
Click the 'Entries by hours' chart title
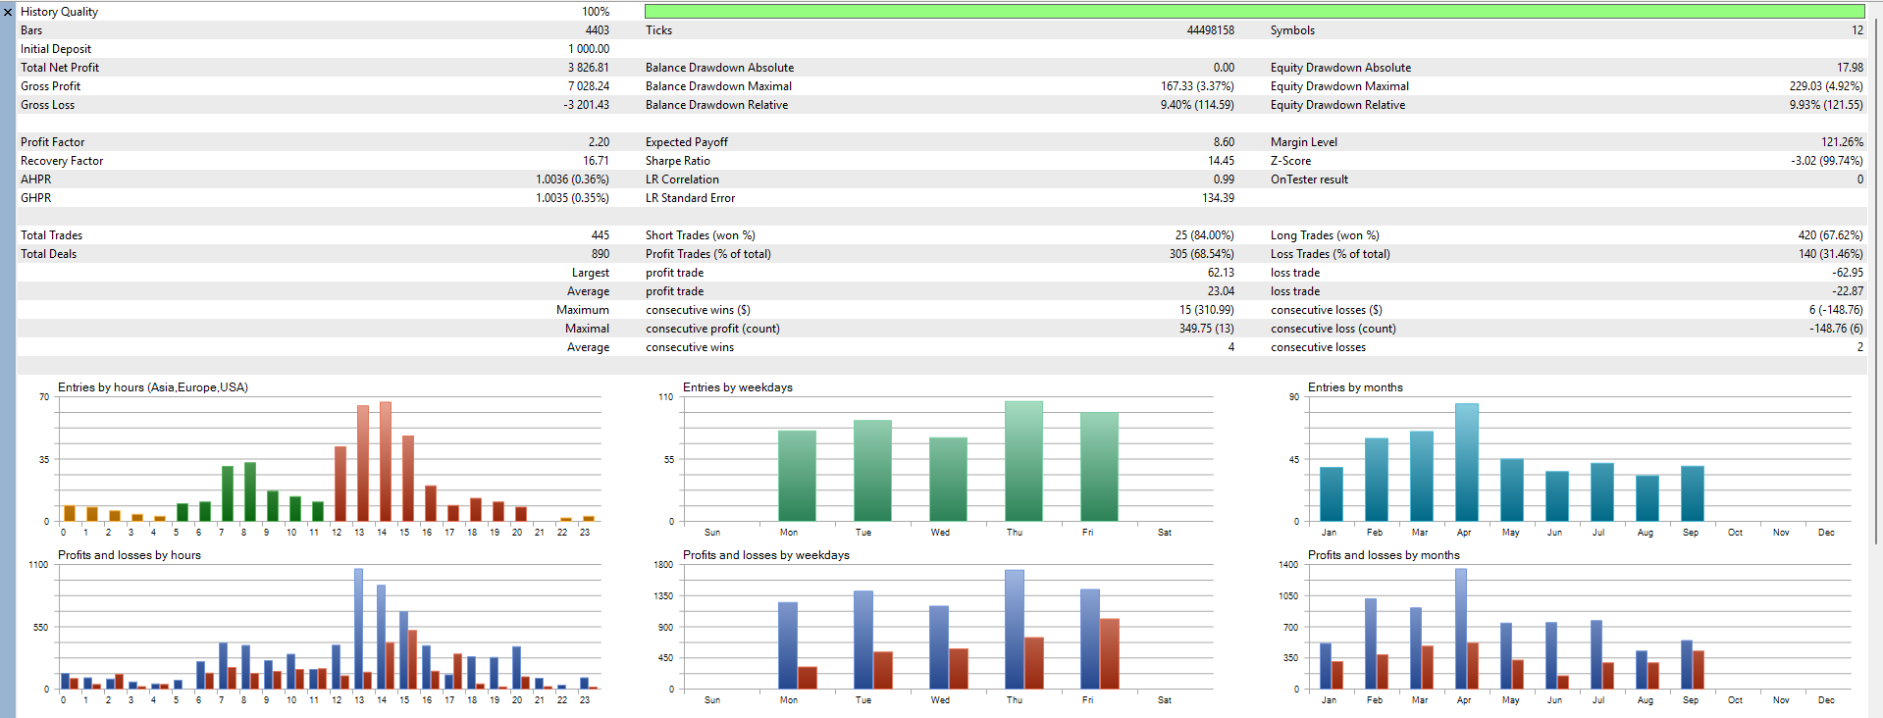[153, 387]
